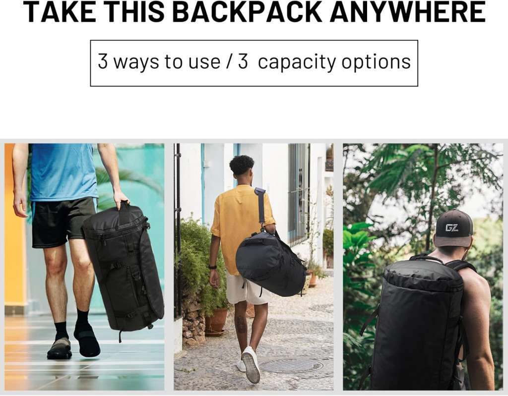The width and height of the screenshot is (508, 396).
Task: Click the tattoo on the man's calf
Action: tap(241, 324)
